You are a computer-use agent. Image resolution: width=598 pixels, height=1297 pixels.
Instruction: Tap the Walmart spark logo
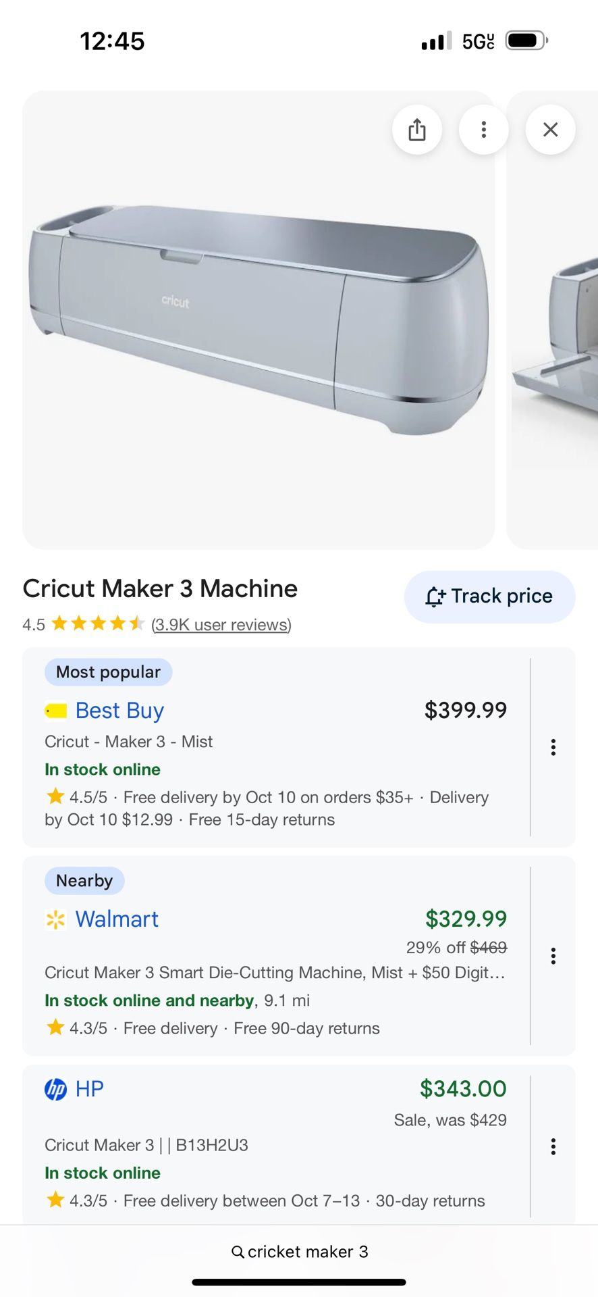click(55, 919)
